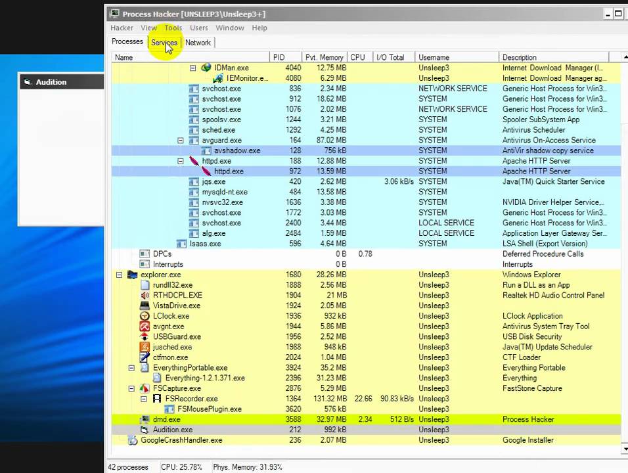Click the explorer.exe icon
The width and height of the screenshot is (628, 473).
coord(132,275)
